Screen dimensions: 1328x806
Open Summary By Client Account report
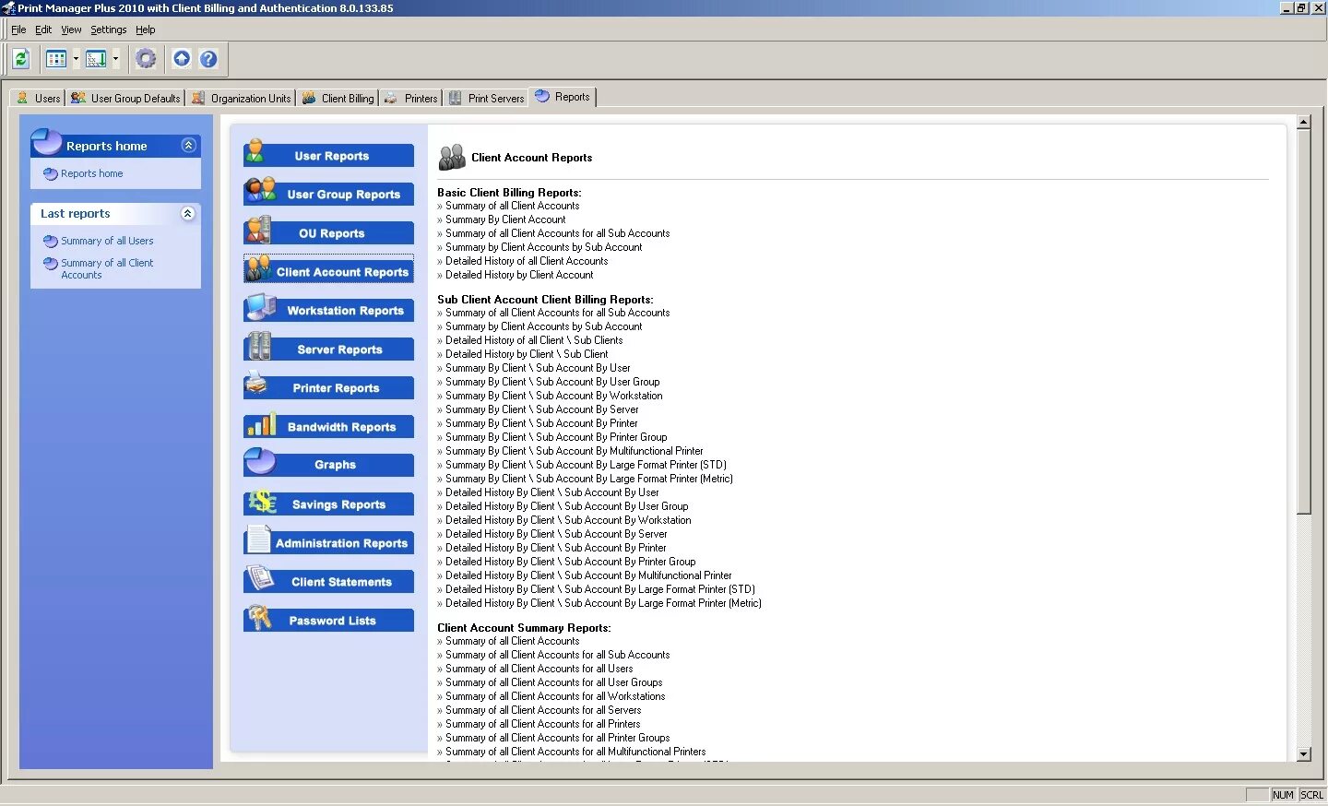[505, 219]
